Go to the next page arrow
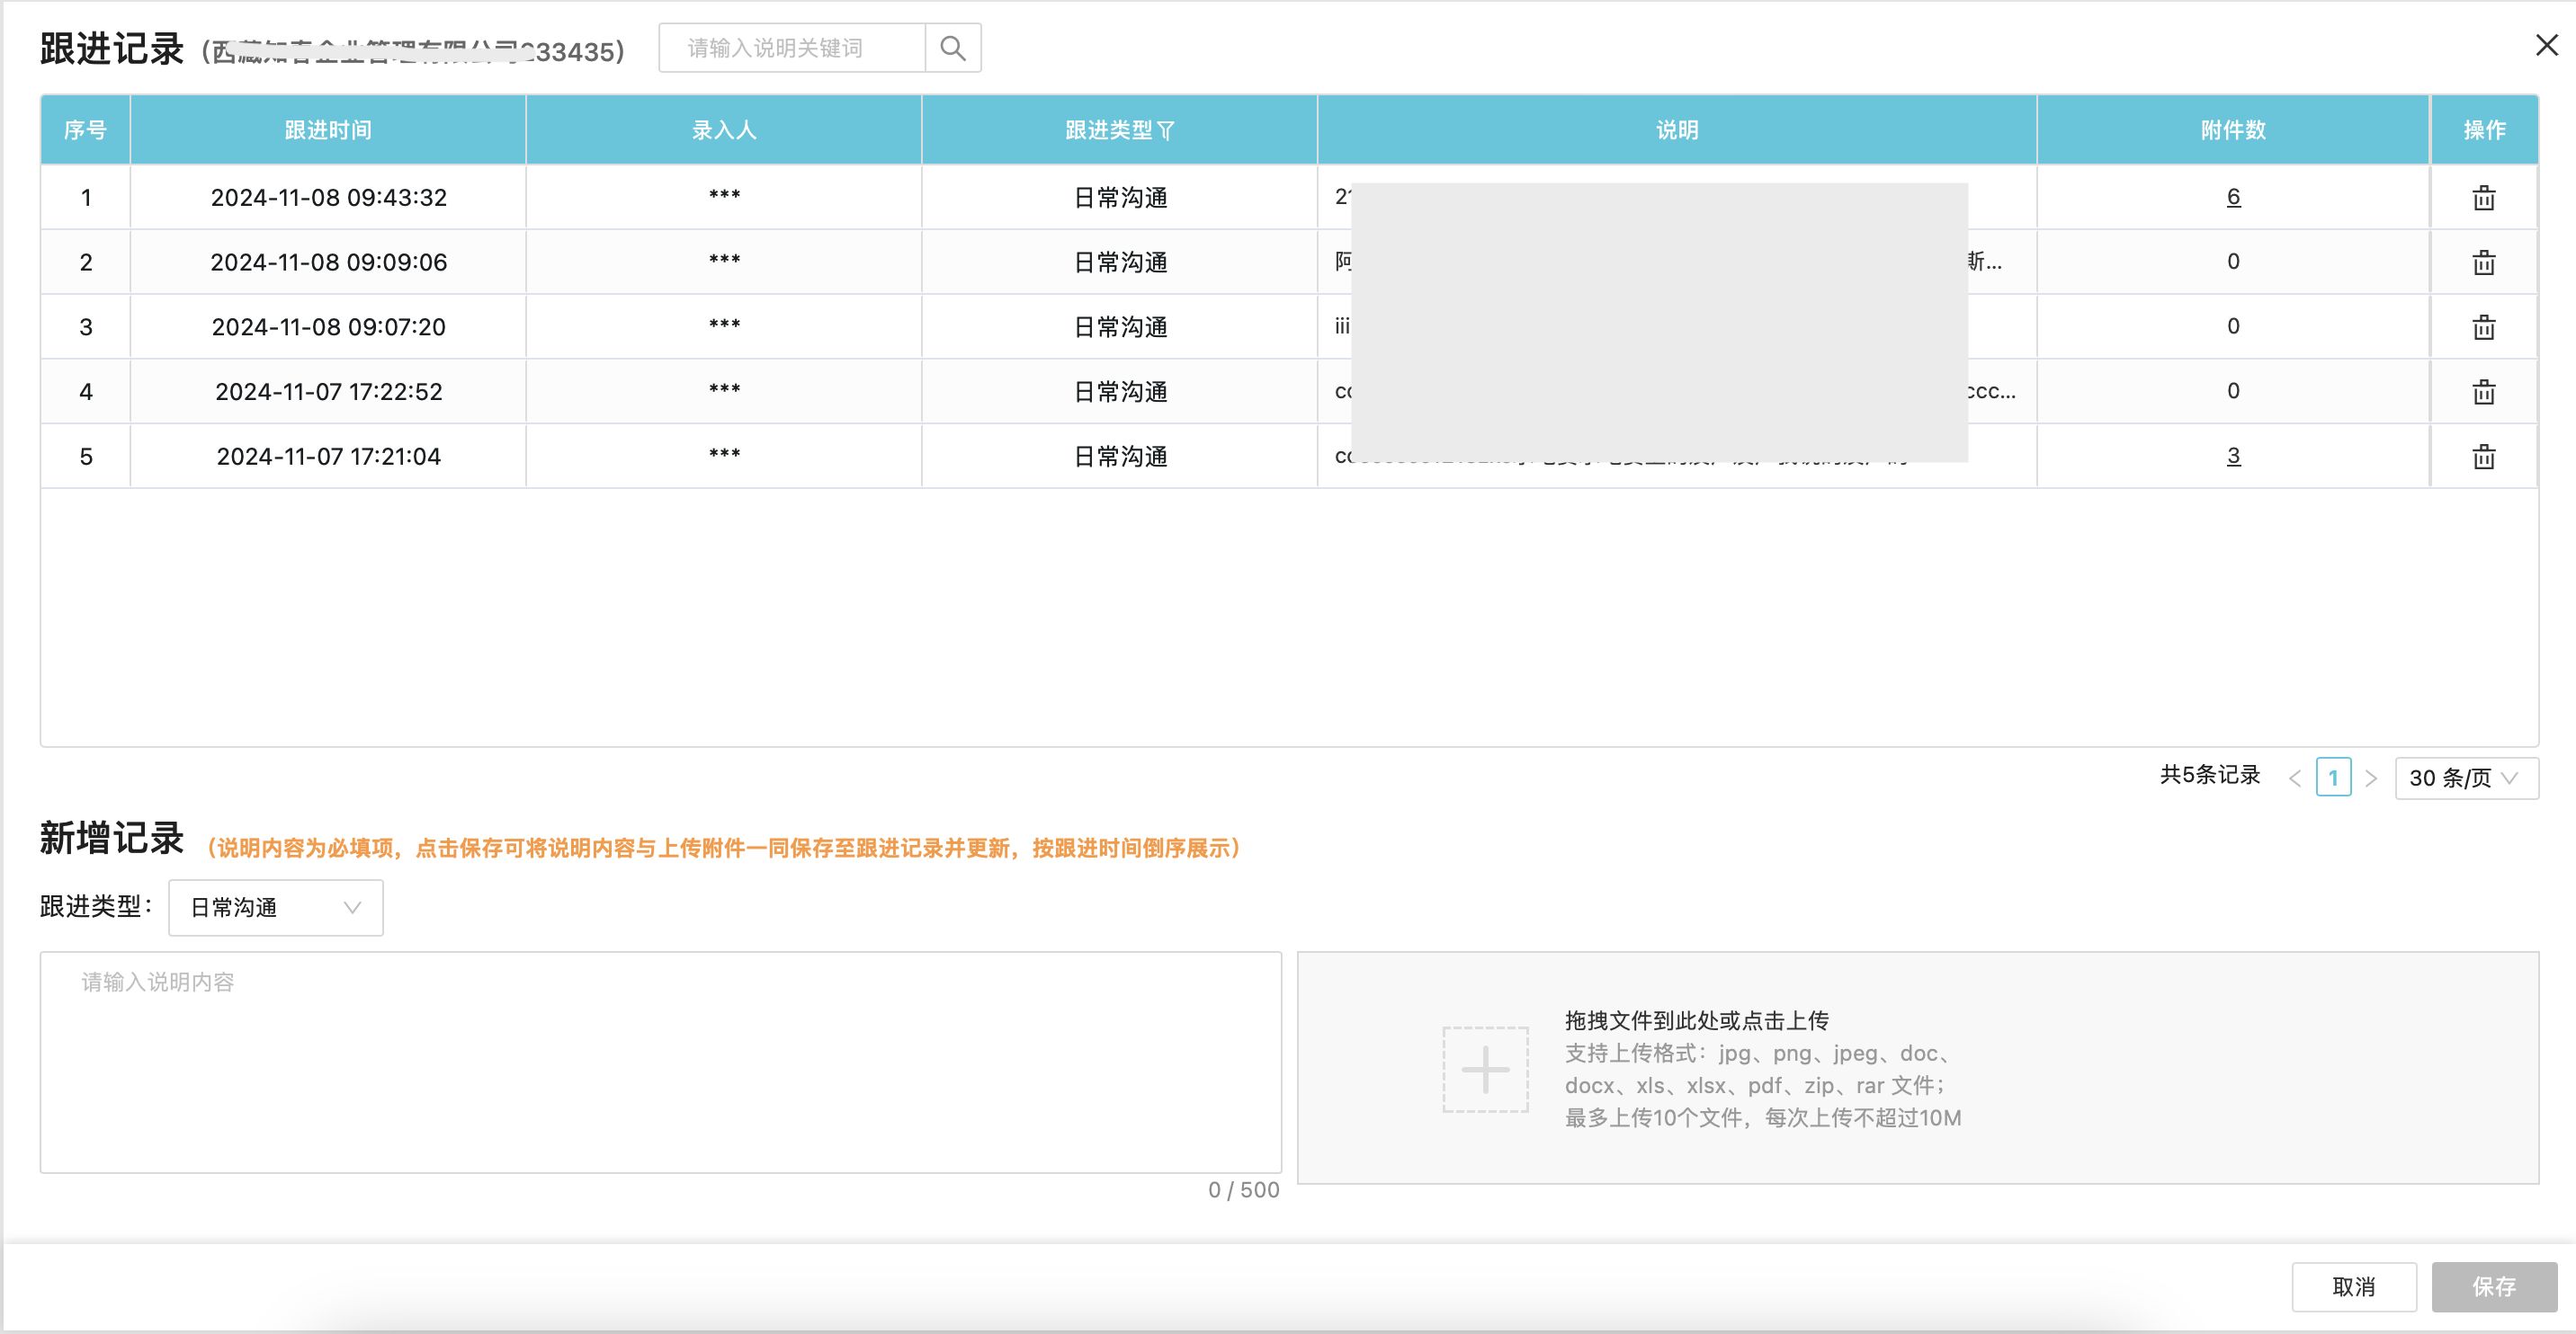Image resolution: width=2576 pixels, height=1334 pixels. pos(2371,778)
